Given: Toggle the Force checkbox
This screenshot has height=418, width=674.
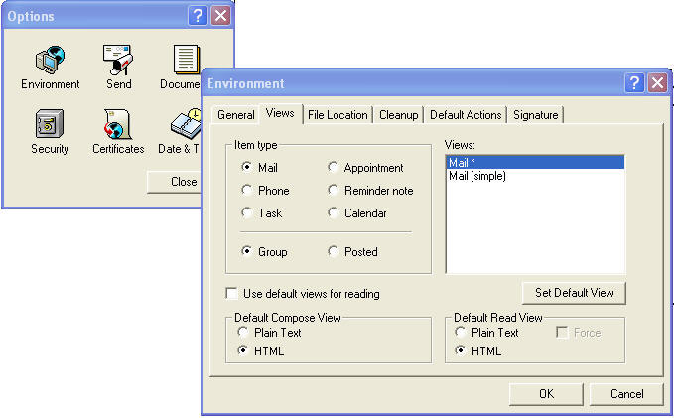Looking at the screenshot, I should coord(562,332).
